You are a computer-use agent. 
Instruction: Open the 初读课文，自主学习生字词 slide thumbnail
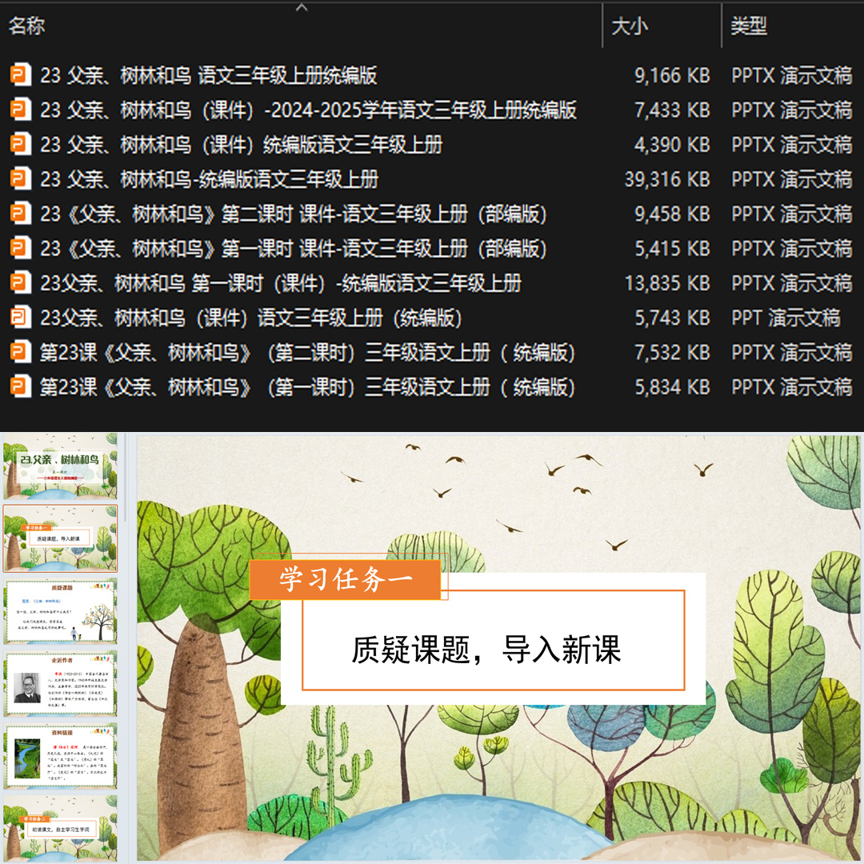(60, 828)
